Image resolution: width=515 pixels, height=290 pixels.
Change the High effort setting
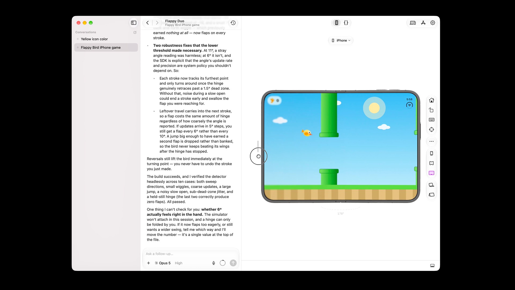[x=179, y=263]
